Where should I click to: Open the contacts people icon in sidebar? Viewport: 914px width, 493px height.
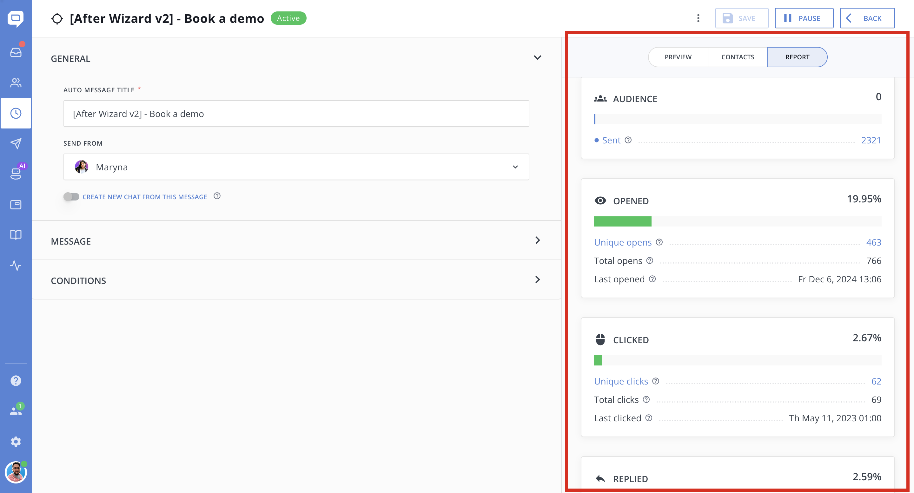click(16, 82)
